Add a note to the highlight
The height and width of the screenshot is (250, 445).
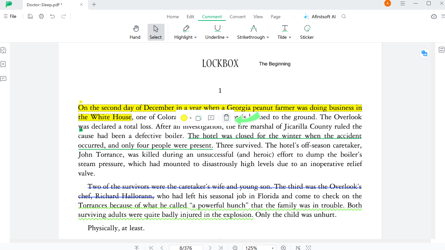(x=211, y=118)
